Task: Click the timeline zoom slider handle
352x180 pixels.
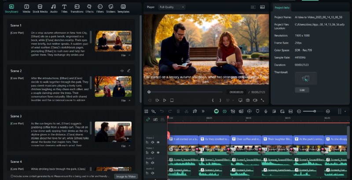Action: 315,111
